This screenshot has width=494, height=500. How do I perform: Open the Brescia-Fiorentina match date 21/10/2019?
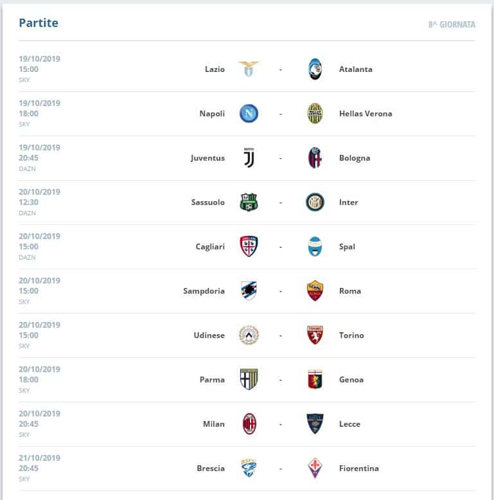(x=40, y=458)
